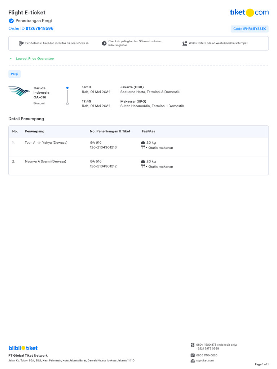
Task: Click the Penumpang column header
Action: pyautogui.click(x=35, y=131)
